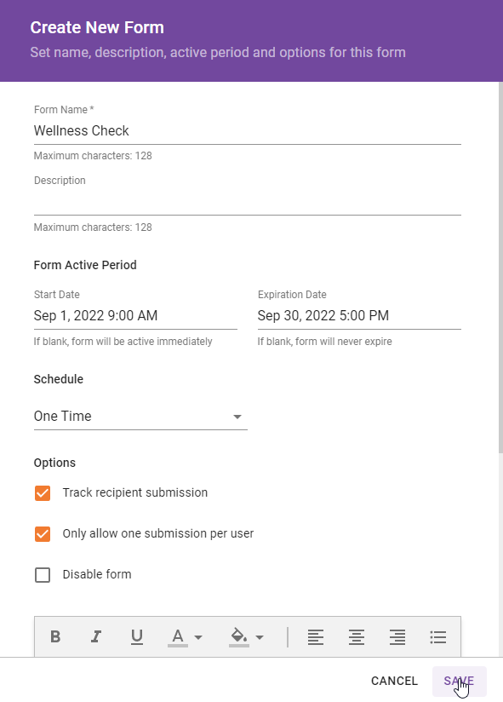503x702 pixels.
Task: Toggle bold text formatting
Action: [x=55, y=636]
